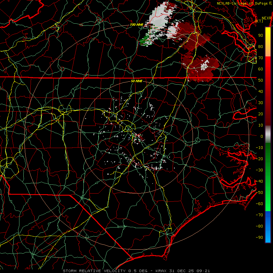
Task: Select the -40 value on velocity scale
Action: pyautogui.click(x=259, y=181)
